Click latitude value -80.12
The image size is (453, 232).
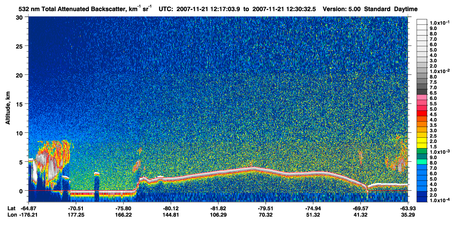(x=171, y=208)
